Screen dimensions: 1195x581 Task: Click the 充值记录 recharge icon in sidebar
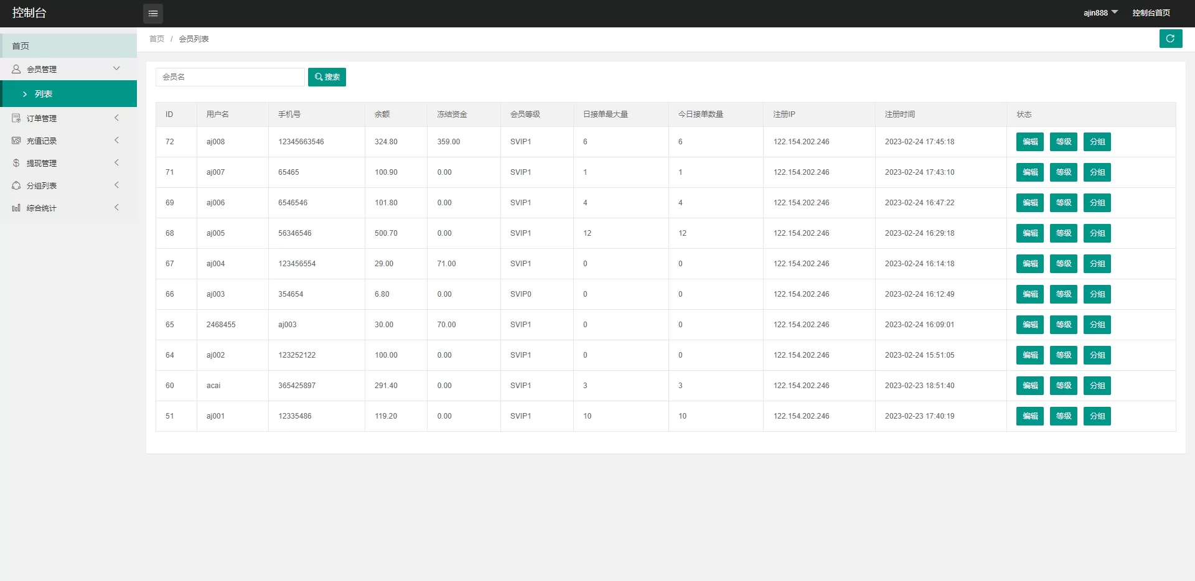tap(16, 141)
